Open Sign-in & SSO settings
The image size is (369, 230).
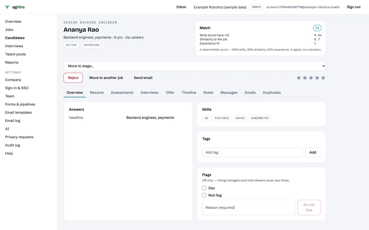click(x=17, y=88)
